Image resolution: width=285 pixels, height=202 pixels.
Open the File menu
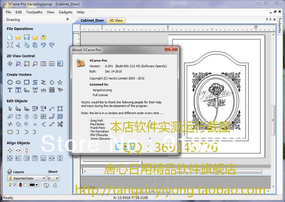click(x=8, y=12)
